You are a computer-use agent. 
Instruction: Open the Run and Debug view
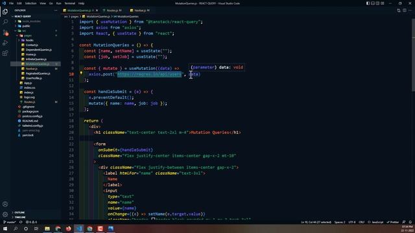coord(5,43)
